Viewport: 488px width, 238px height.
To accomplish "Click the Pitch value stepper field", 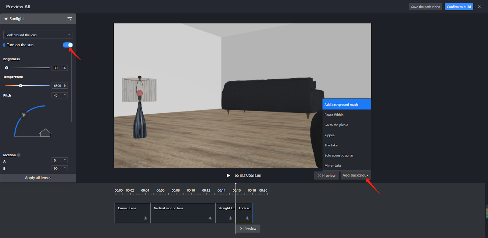I will click(x=59, y=95).
